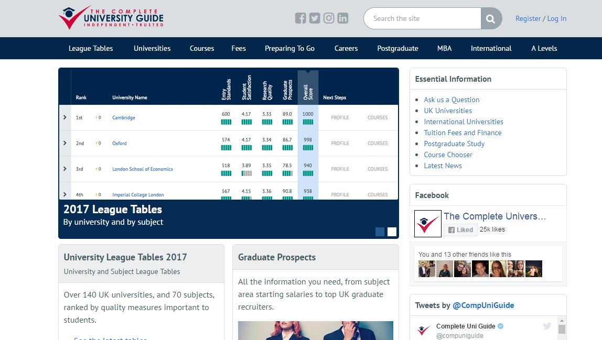Click the 2017 League Tables banner title
Screen dimensions: 602x340
(x=113, y=209)
